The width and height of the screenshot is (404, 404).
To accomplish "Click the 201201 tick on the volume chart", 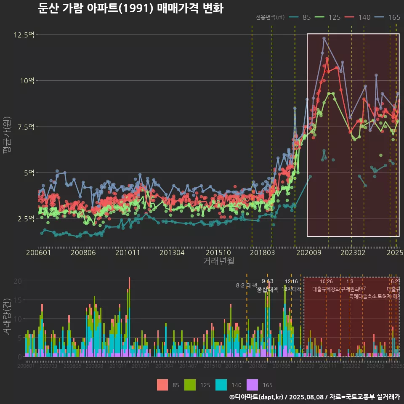I will point(141,366).
